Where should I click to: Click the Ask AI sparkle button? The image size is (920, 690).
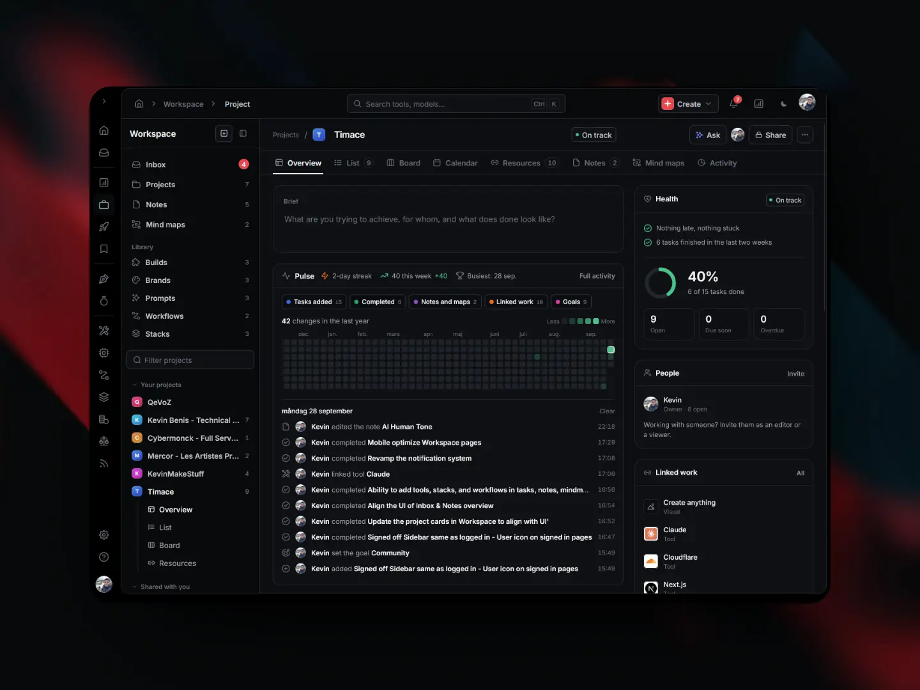pos(708,135)
